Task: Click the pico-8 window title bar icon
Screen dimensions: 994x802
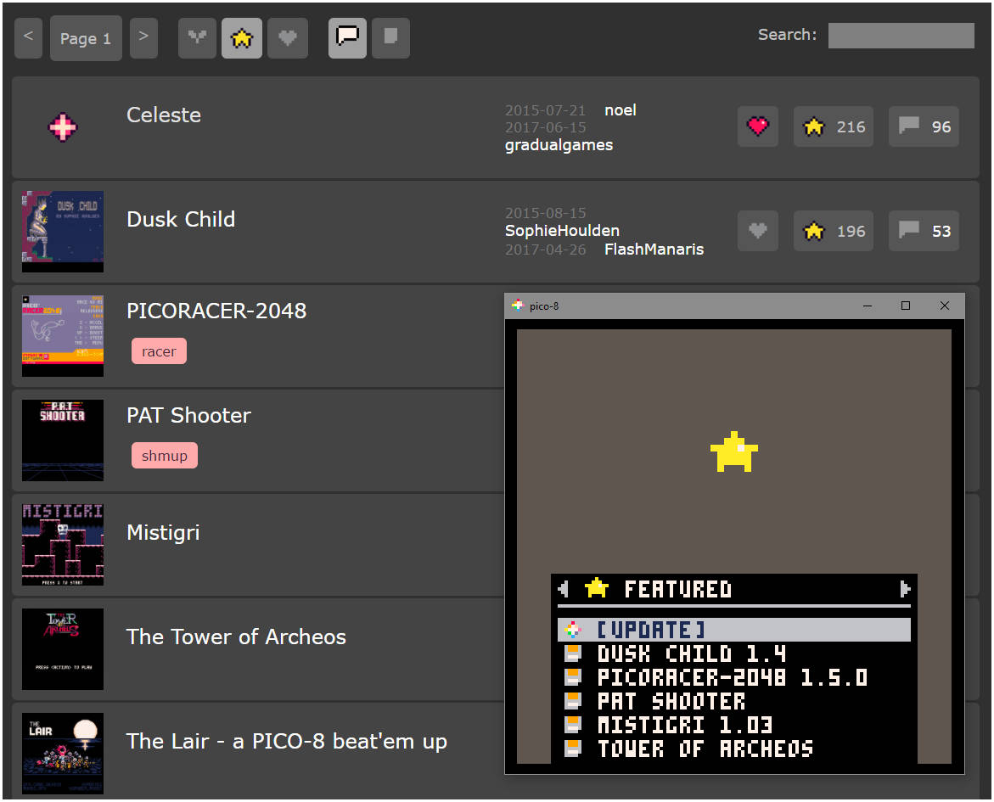Action: point(518,306)
